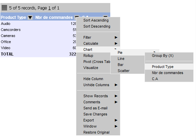This screenshot has height=140, width=196.
Task: Expand the Filter submenu
Action: point(98,37)
